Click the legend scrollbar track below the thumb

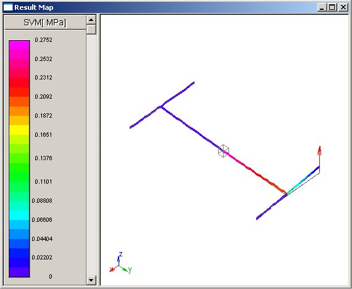[91, 155]
